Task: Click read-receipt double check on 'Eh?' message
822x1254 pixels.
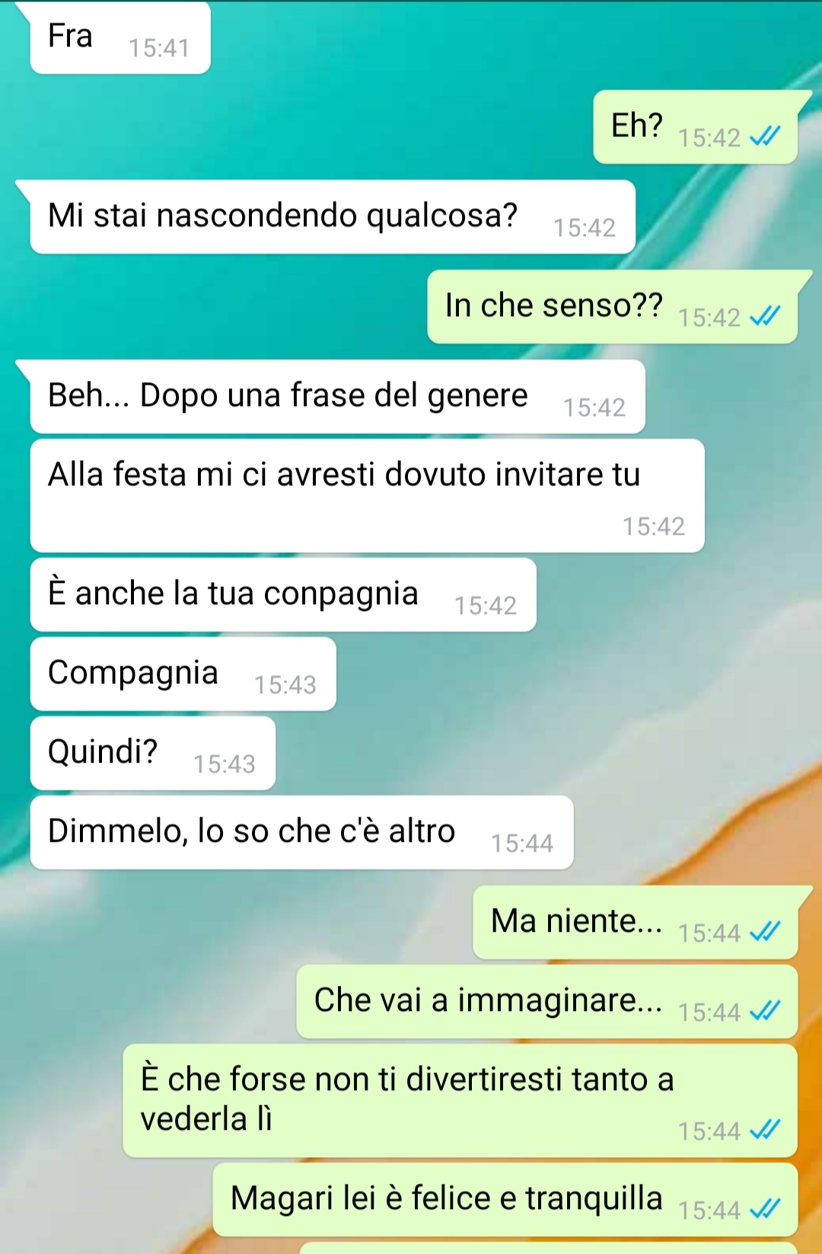Action: point(765,136)
